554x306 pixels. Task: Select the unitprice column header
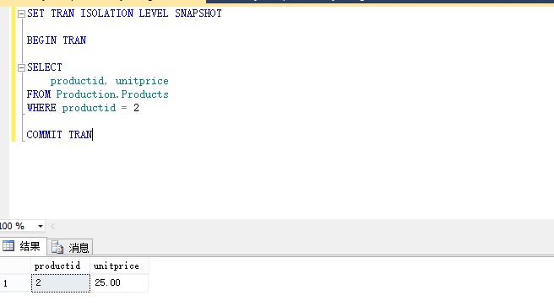(119, 266)
